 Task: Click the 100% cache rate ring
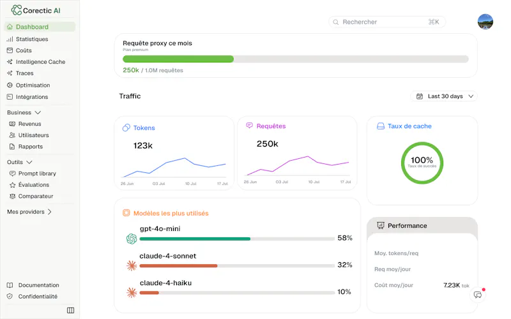coord(422,163)
